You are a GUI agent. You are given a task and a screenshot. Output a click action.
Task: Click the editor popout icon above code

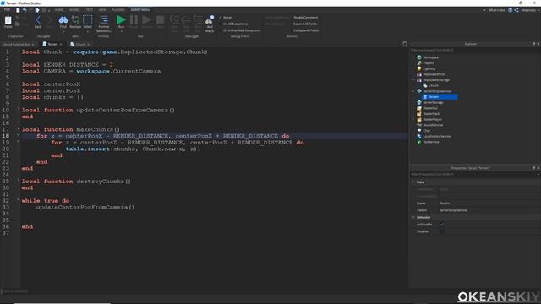coord(404,44)
